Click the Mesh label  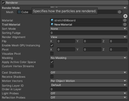coord(10,12)
